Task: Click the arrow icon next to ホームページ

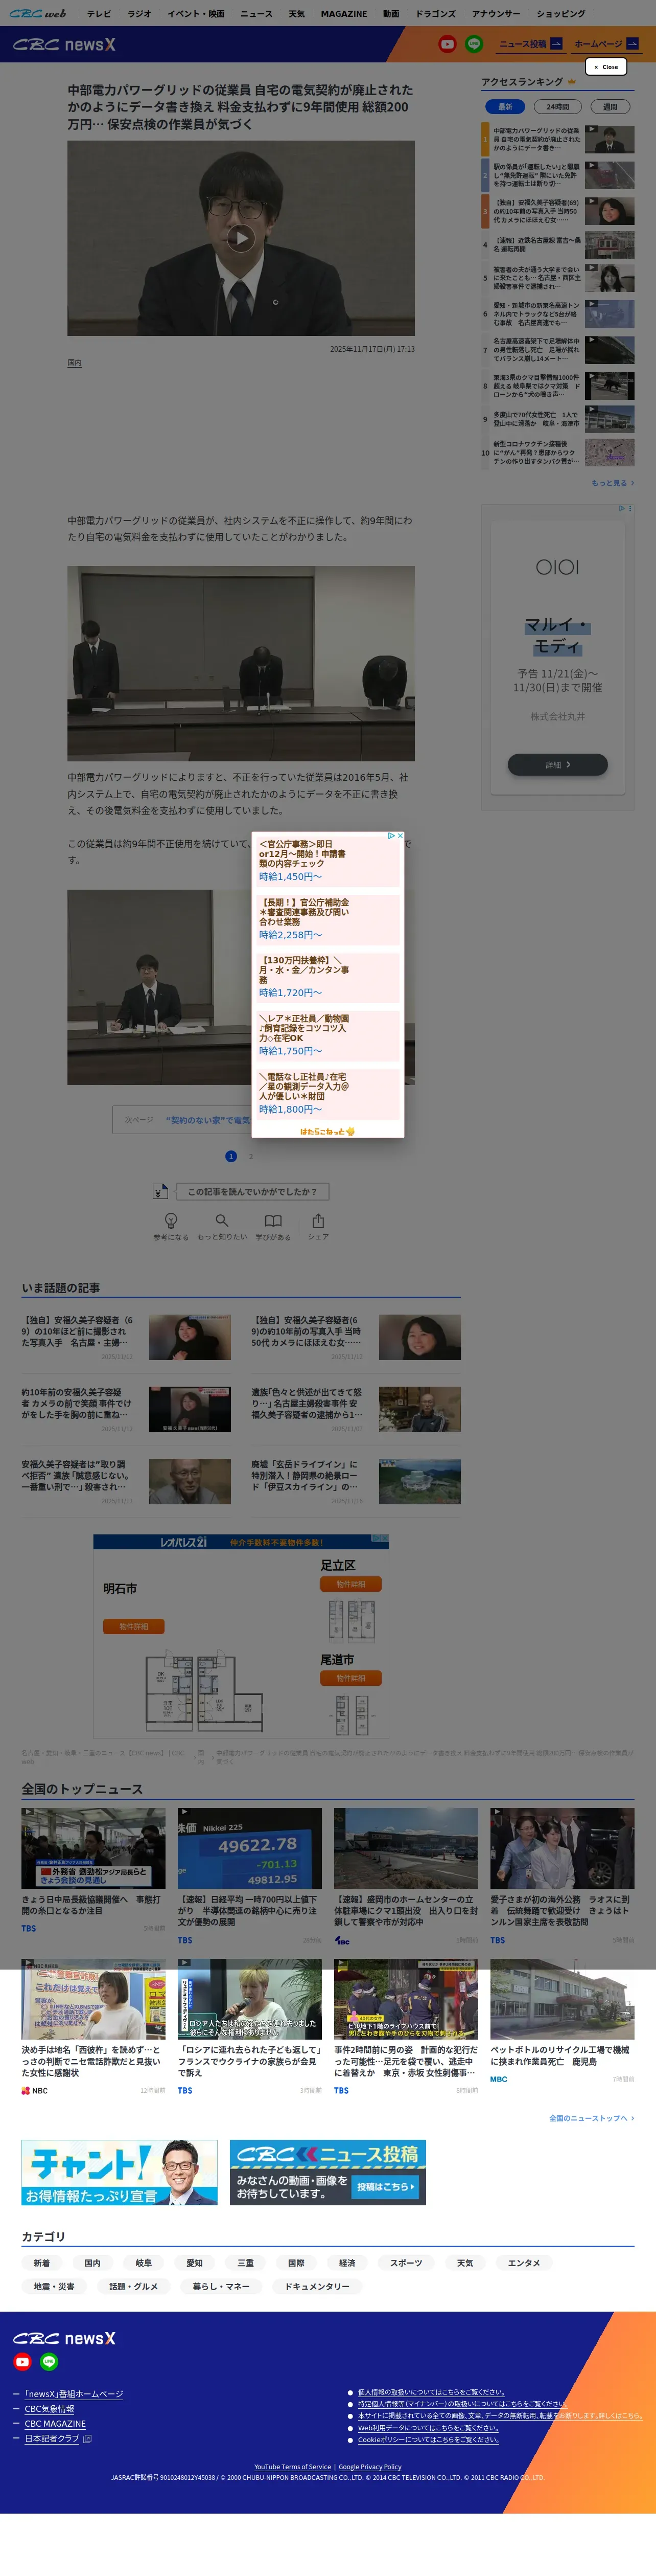Action: [x=632, y=44]
